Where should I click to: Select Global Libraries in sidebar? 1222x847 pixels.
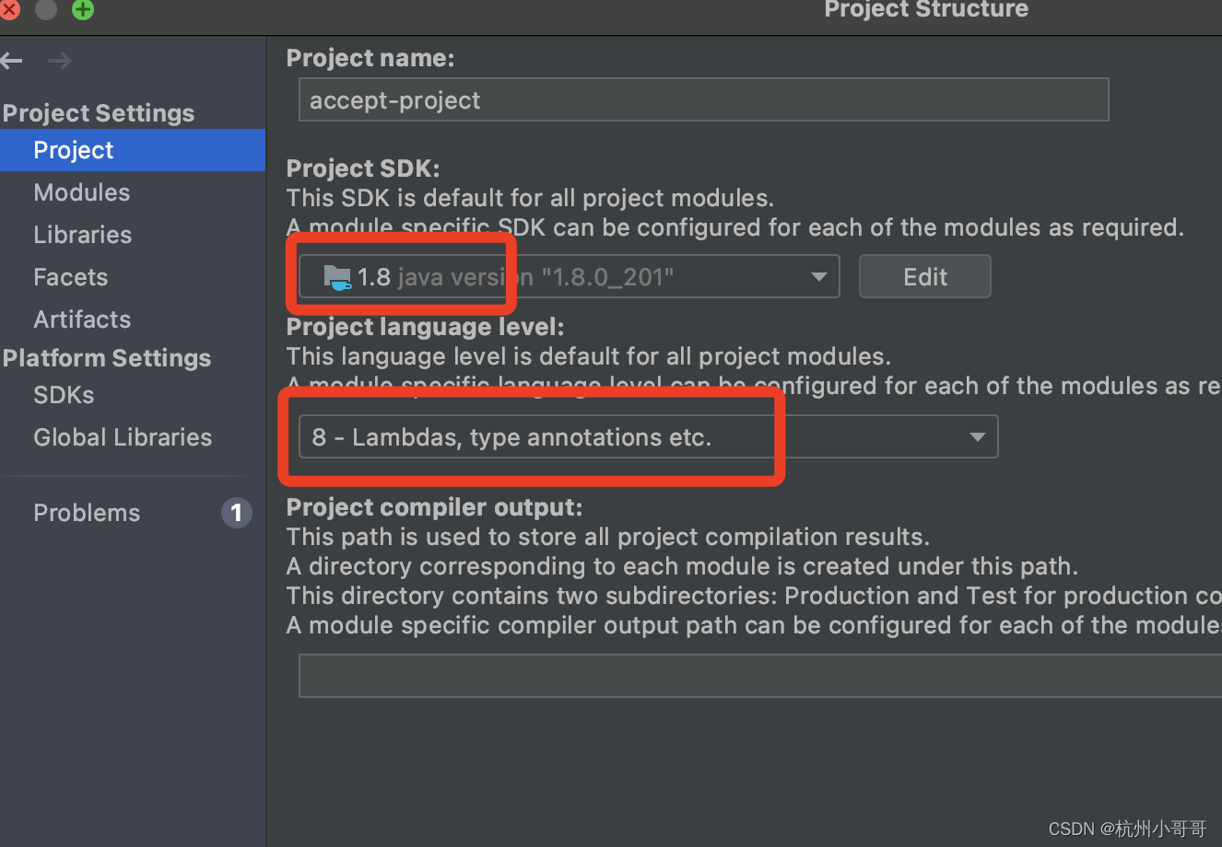tap(123, 437)
